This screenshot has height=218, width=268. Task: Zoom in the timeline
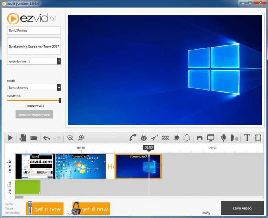pyautogui.click(x=81, y=138)
